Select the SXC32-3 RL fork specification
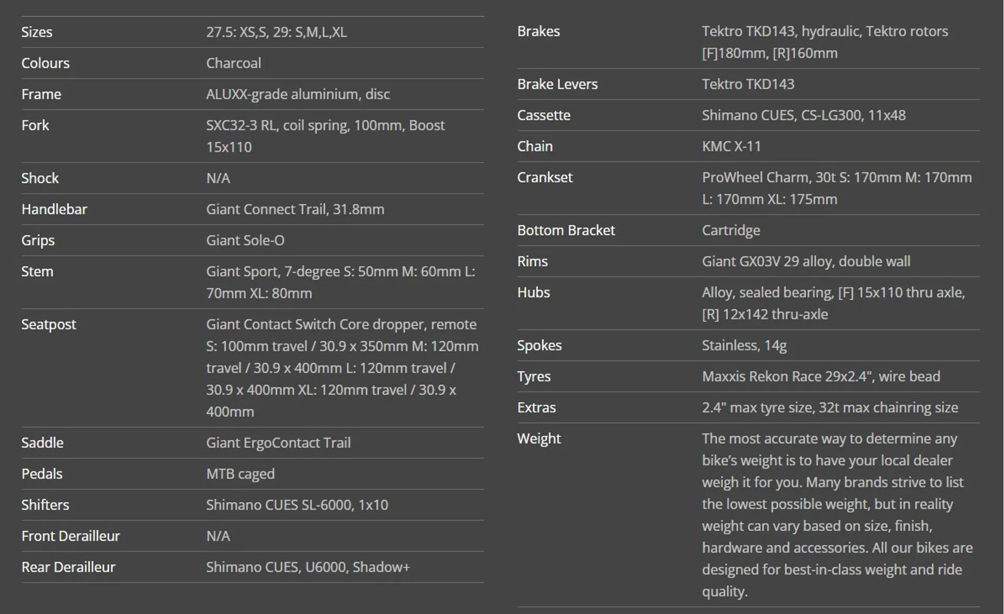 coord(325,136)
